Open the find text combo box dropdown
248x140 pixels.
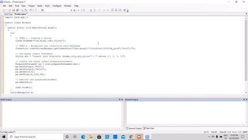click(71, 10)
